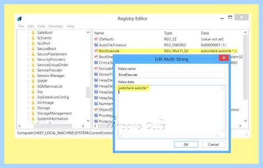Select the (Default) value row

[x=168, y=39]
